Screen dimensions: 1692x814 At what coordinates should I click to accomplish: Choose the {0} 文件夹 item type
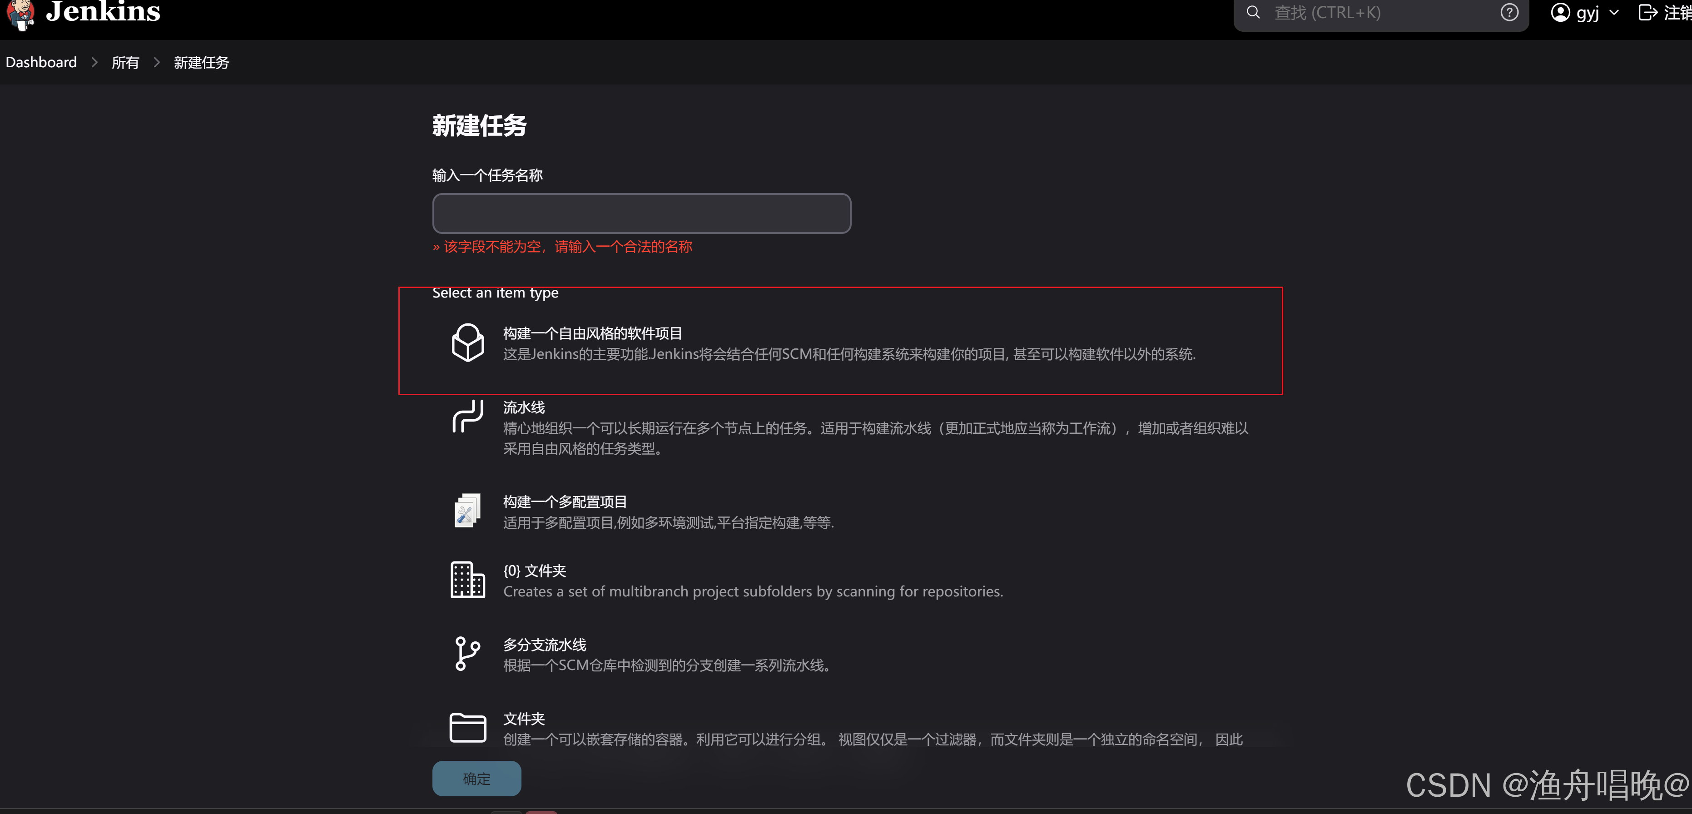[535, 571]
